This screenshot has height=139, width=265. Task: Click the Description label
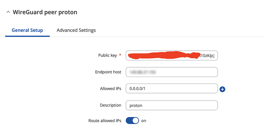click(x=111, y=105)
